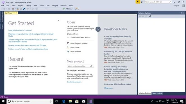The height and width of the screenshot is (104, 186).
Task: Open 'Build your first app in 5 minutes!' link
Action: [20, 30]
